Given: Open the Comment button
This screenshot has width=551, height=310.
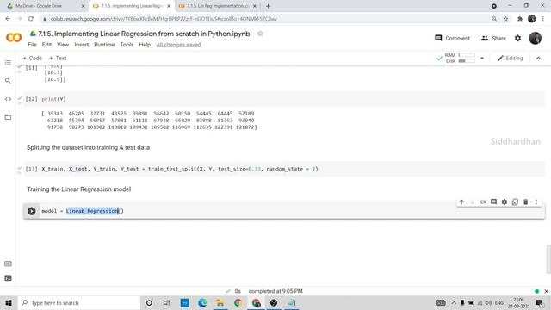Looking at the screenshot, I should (452, 38).
